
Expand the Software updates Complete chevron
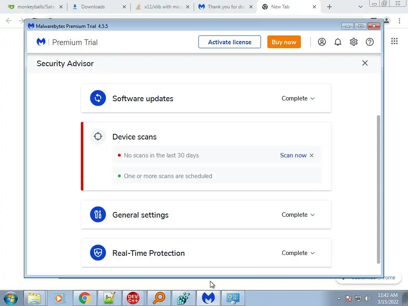tap(312, 98)
